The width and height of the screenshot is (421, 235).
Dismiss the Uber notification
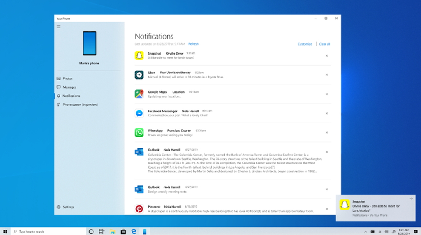tap(327, 75)
